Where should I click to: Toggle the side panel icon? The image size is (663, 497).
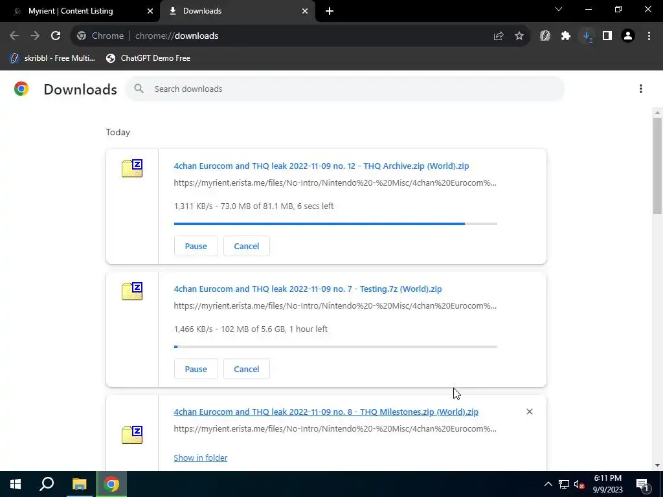607,36
